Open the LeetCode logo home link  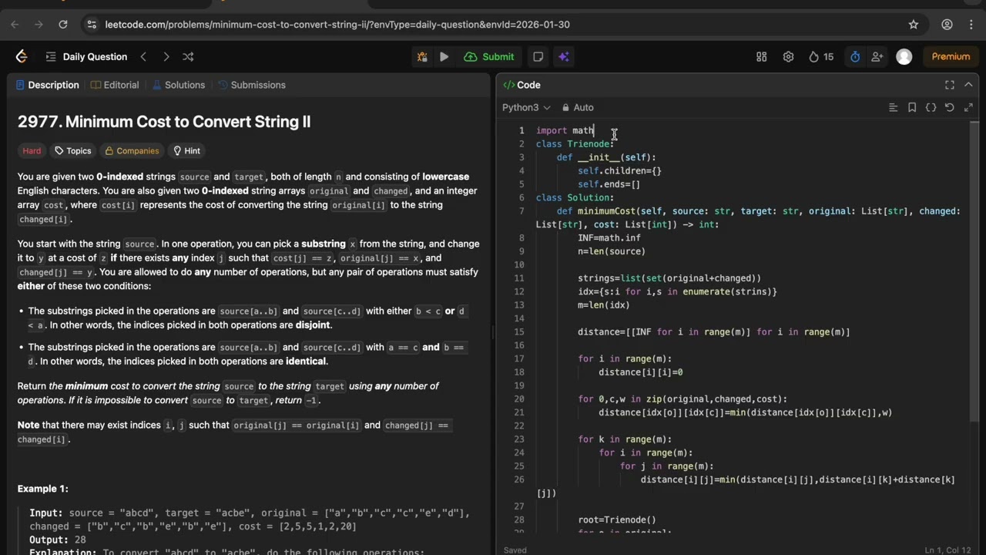click(x=22, y=56)
